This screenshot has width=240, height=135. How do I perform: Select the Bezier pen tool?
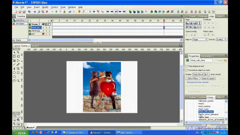coord(14,69)
